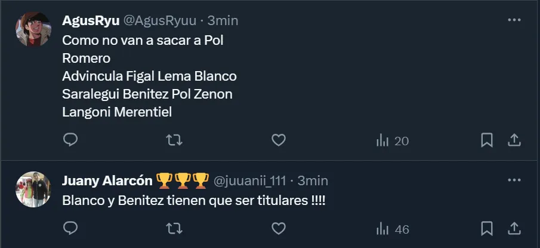The height and width of the screenshot is (248, 540).
Task: Open AgusRyu's profile avatar
Action: (33, 29)
